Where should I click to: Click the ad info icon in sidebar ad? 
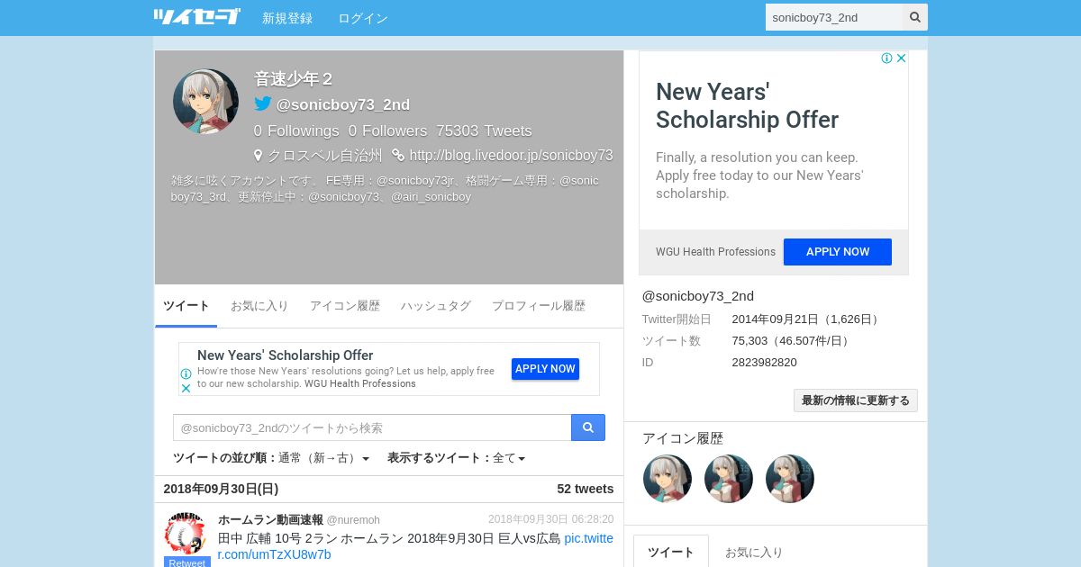tap(886, 58)
